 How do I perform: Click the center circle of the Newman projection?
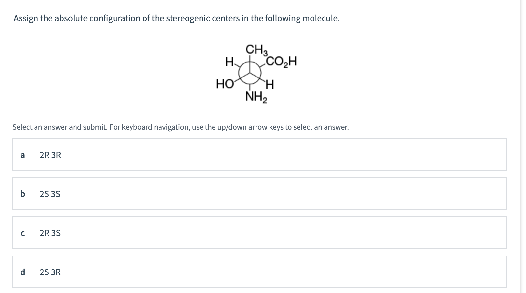pos(249,72)
